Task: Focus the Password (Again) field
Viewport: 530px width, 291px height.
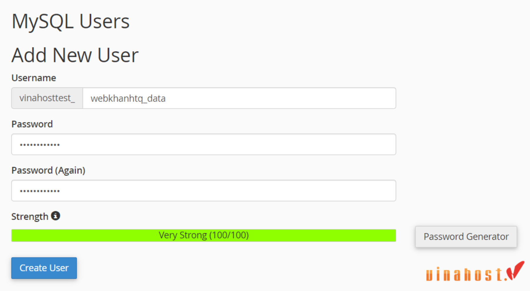Action: 204,191
